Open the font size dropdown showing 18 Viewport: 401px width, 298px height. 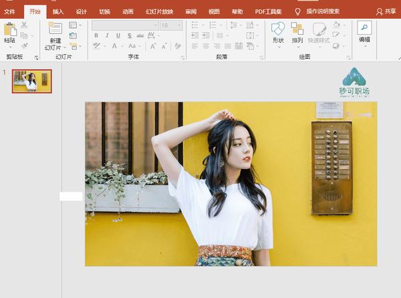coord(180,25)
